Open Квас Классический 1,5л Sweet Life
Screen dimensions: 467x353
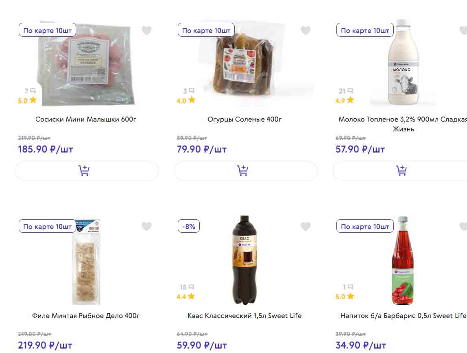(244, 316)
